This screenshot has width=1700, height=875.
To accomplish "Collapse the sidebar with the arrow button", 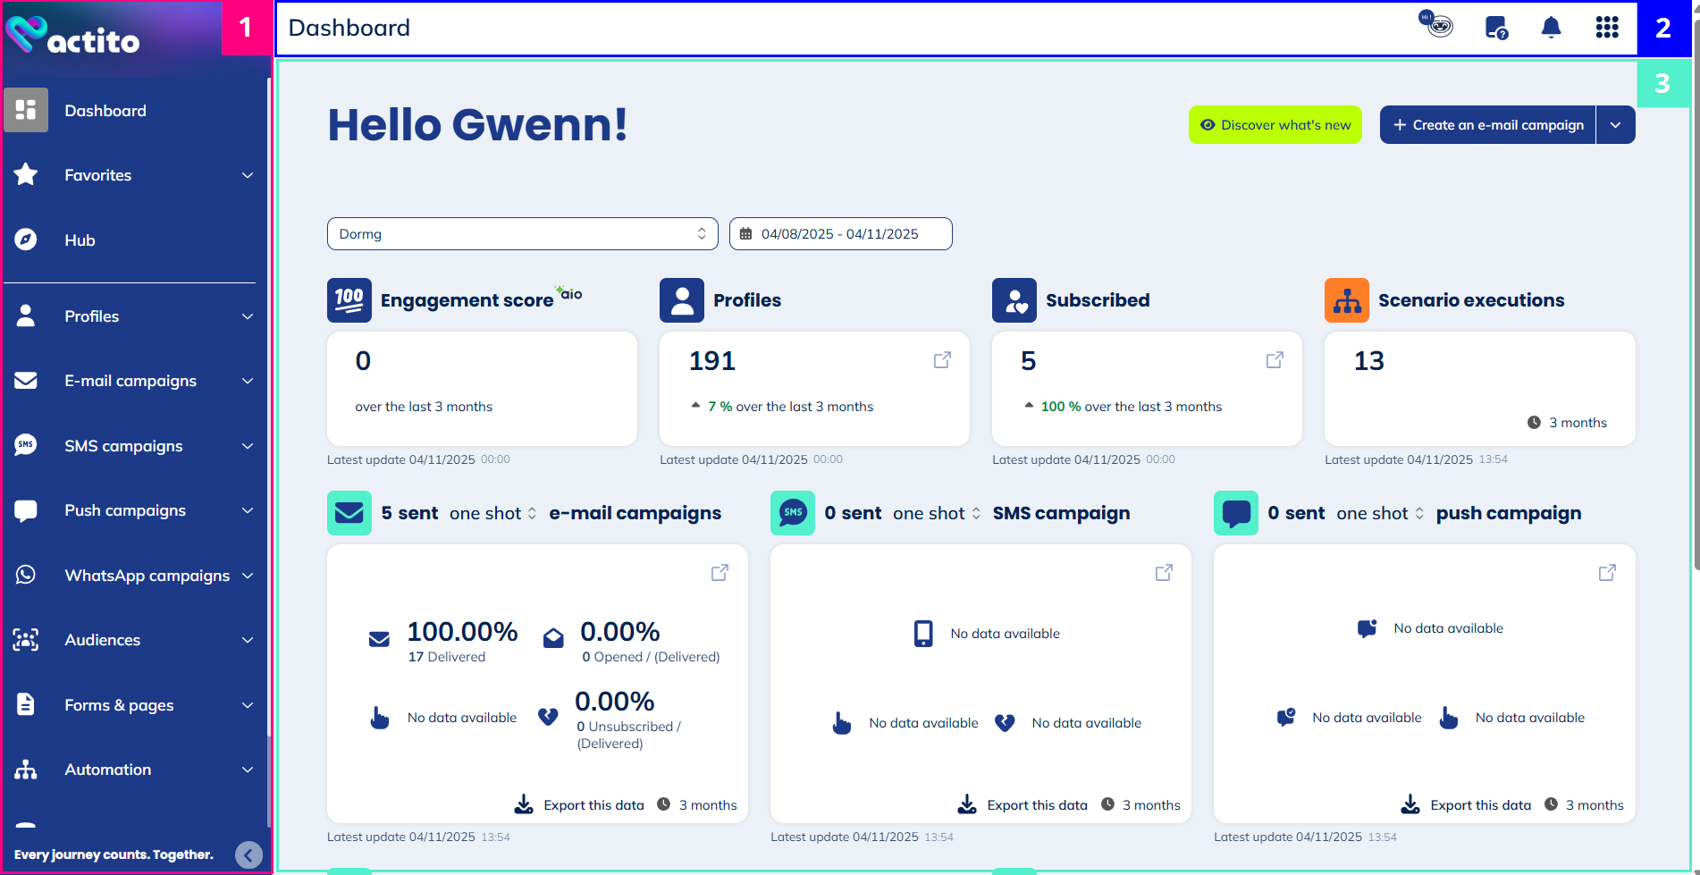I will (248, 855).
